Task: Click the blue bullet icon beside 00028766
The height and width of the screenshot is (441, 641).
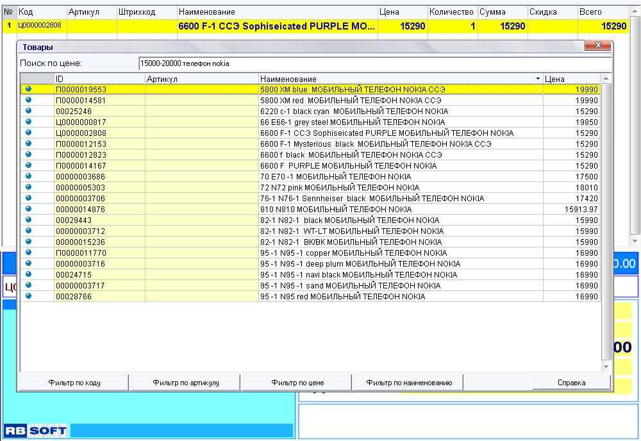Action: 28,296
